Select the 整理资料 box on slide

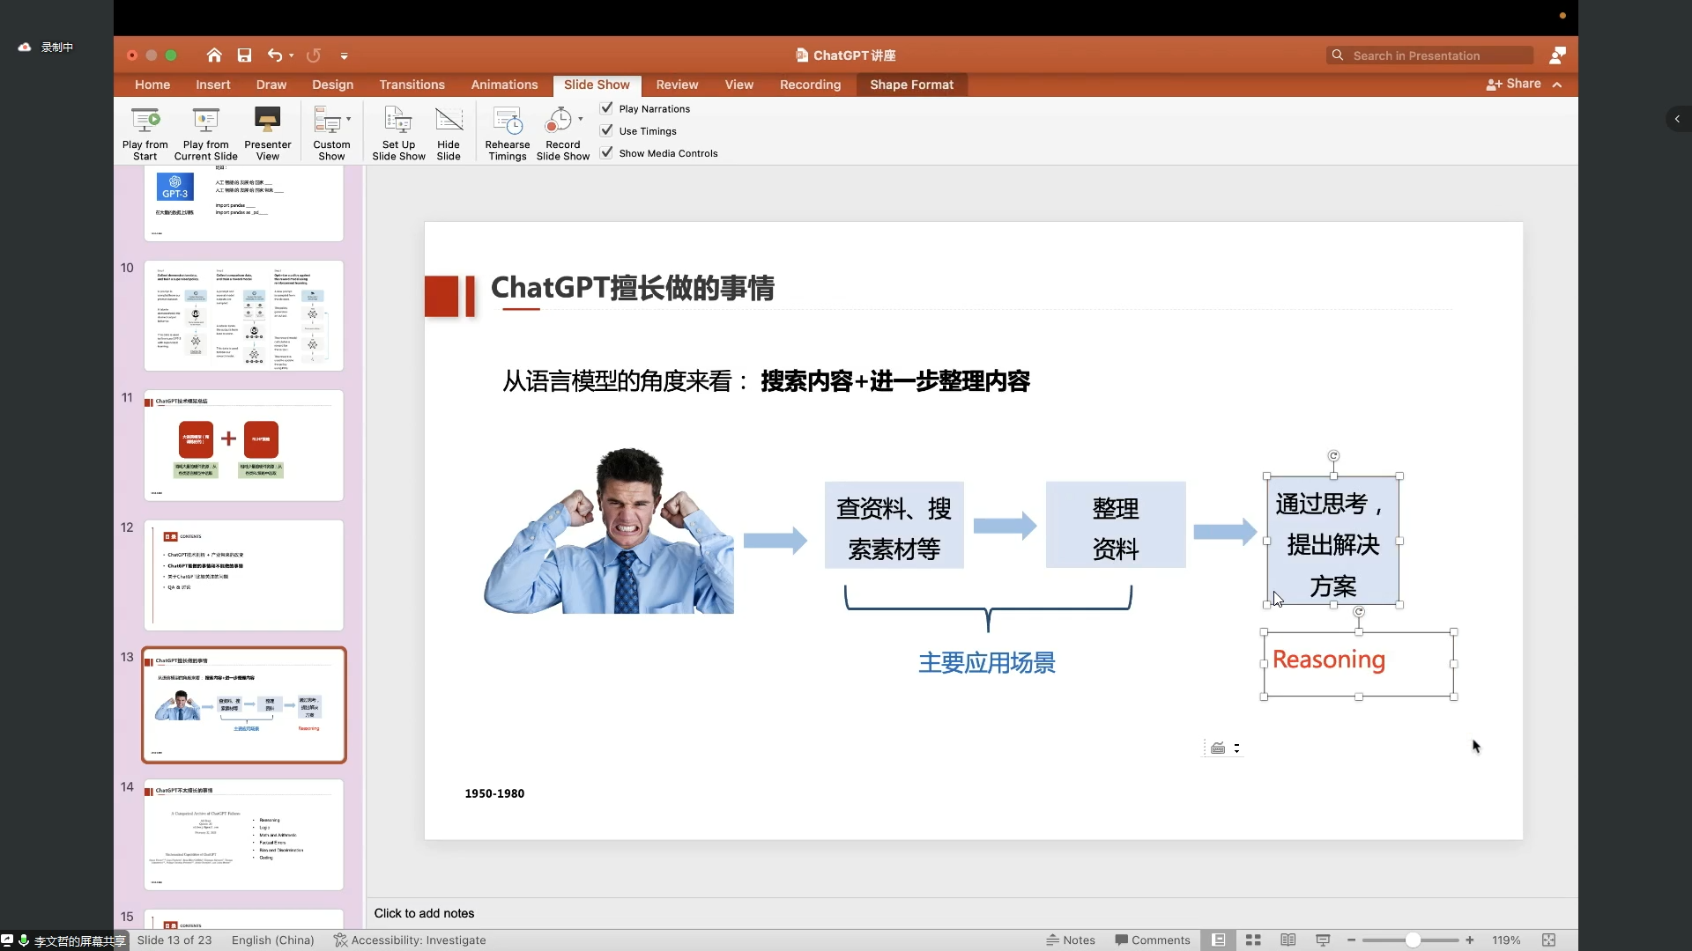[1116, 525]
